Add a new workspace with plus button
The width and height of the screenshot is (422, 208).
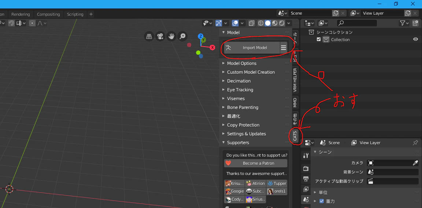coord(91,14)
